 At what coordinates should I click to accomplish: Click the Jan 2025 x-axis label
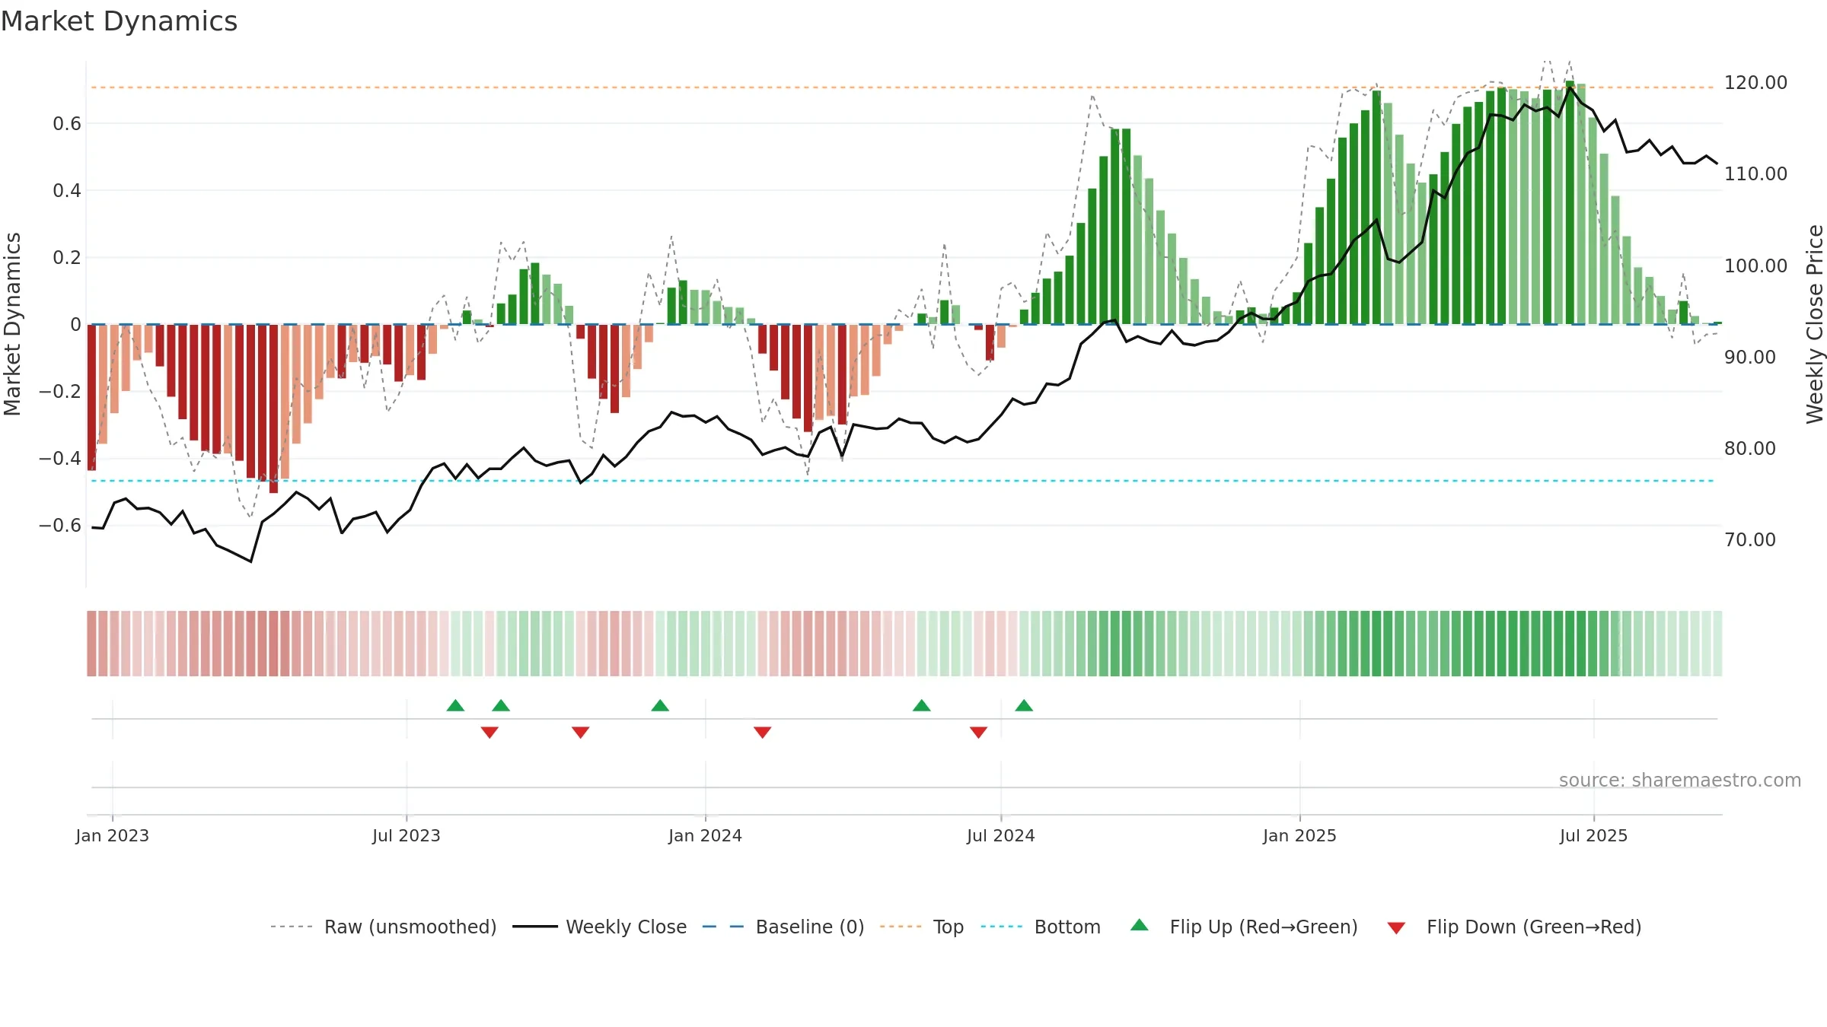pyautogui.click(x=1300, y=835)
